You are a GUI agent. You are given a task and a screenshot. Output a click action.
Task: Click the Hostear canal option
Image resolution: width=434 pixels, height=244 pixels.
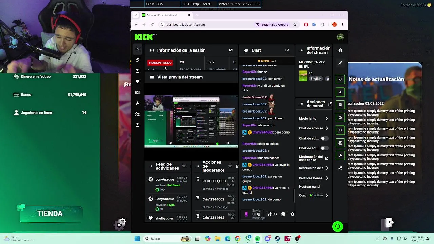pos(310,187)
